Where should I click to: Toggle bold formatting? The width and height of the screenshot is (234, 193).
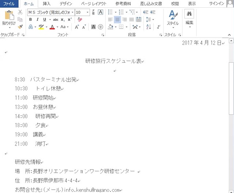click(30, 19)
